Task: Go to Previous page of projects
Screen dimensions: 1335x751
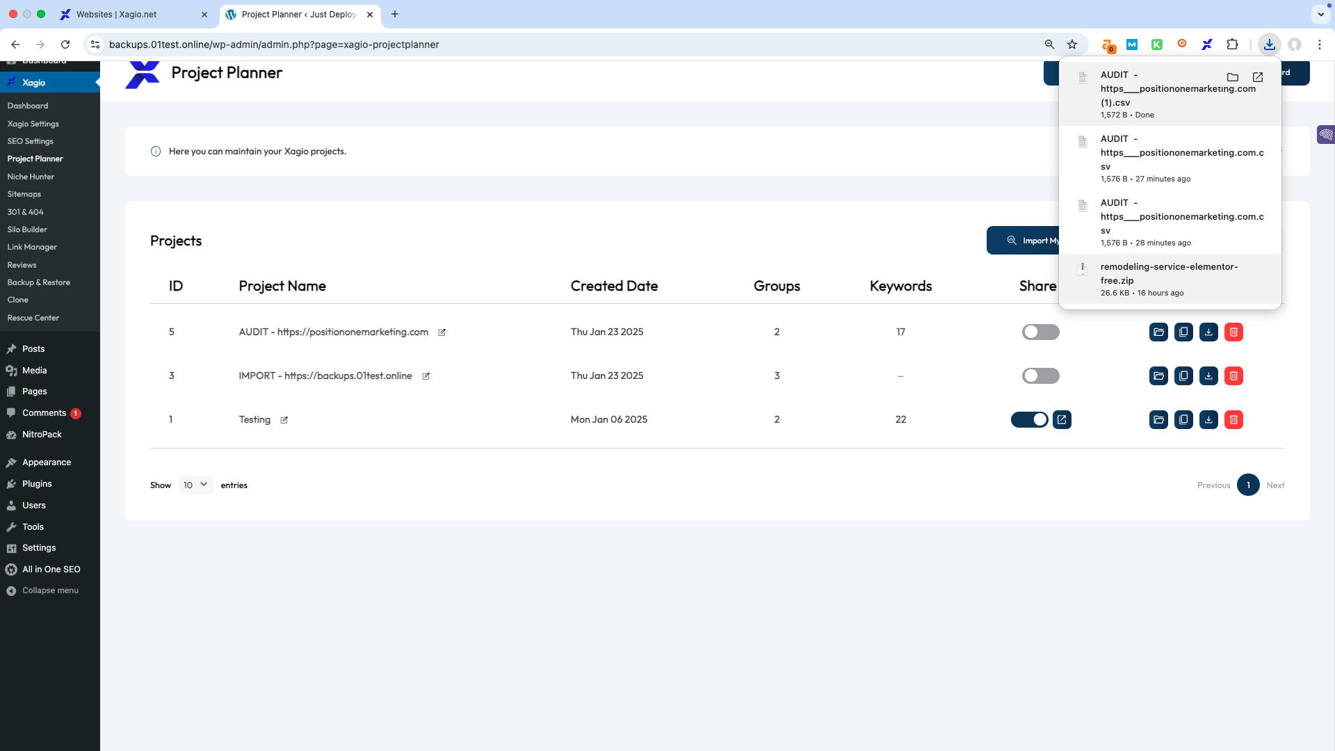Action: (1213, 485)
